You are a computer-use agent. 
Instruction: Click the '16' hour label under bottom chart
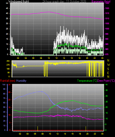tap(72, 134)
